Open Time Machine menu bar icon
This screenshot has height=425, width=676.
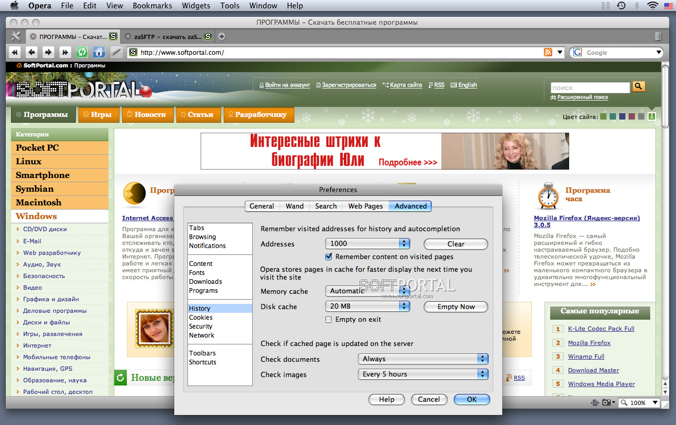(x=621, y=6)
